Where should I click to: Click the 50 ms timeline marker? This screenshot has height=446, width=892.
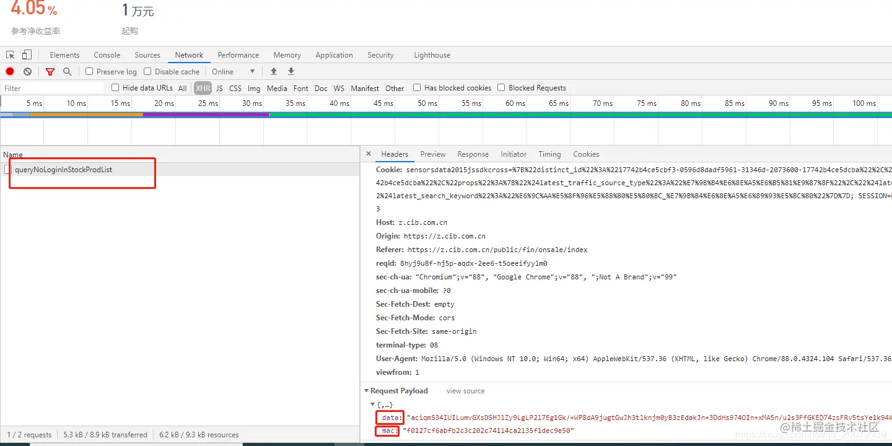[x=427, y=103]
